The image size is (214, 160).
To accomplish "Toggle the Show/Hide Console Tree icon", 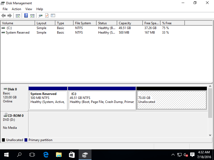I will [18, 16].
